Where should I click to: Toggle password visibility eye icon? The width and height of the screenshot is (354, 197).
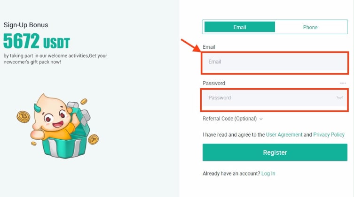339,98
